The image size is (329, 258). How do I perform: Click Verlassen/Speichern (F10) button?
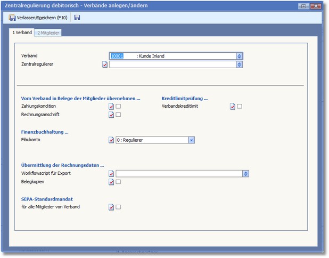click(39, 18)
